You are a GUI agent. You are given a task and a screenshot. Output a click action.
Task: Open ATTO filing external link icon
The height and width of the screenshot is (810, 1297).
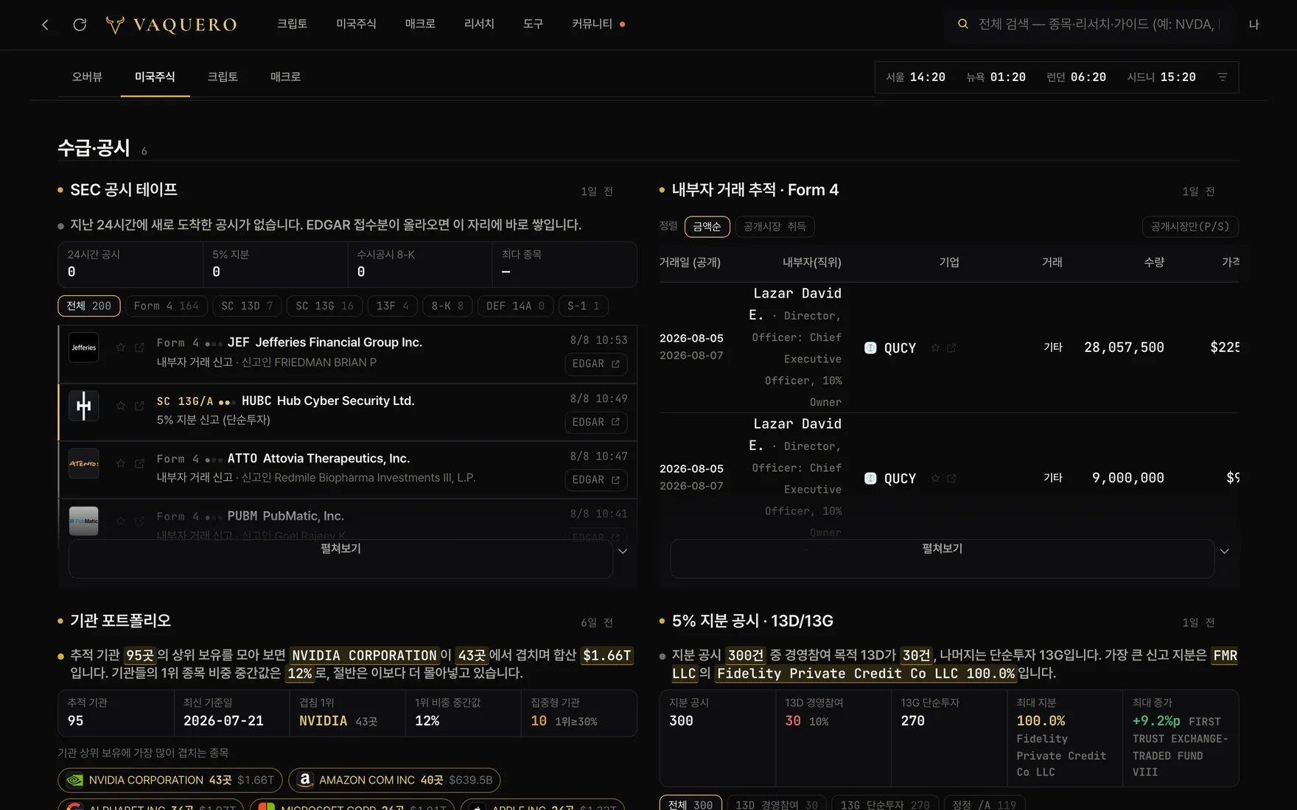[139, 463]
